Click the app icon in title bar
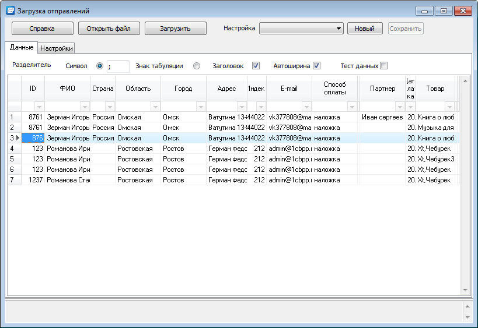The height and width of the screenshot is (328, 478). tap(10, 11)
